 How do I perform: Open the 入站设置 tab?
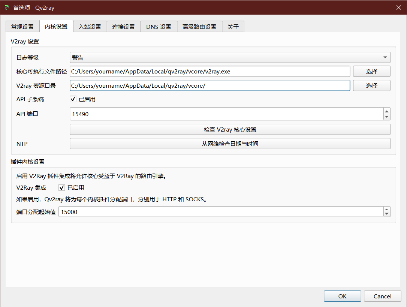pos(90,26)
